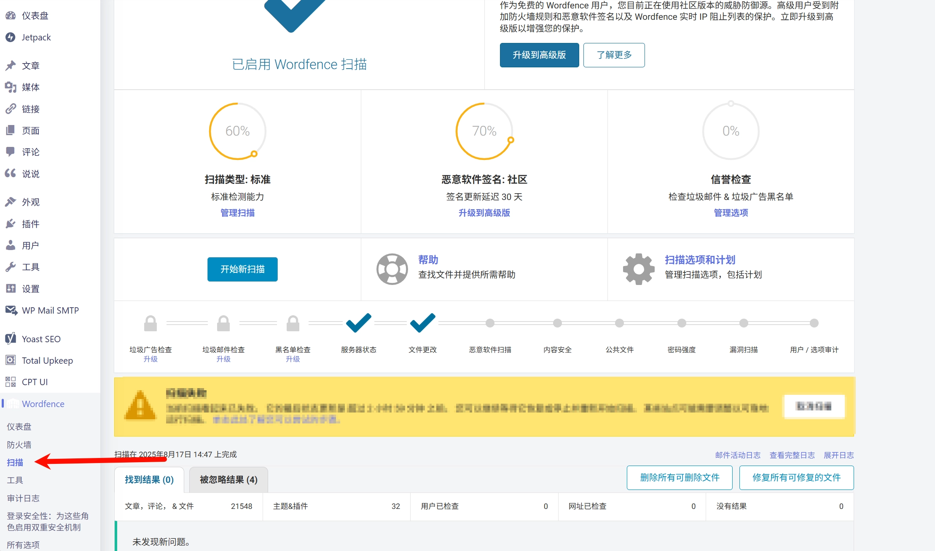
Task: Open 所有选项 submenu item
Action: [23, 545]
